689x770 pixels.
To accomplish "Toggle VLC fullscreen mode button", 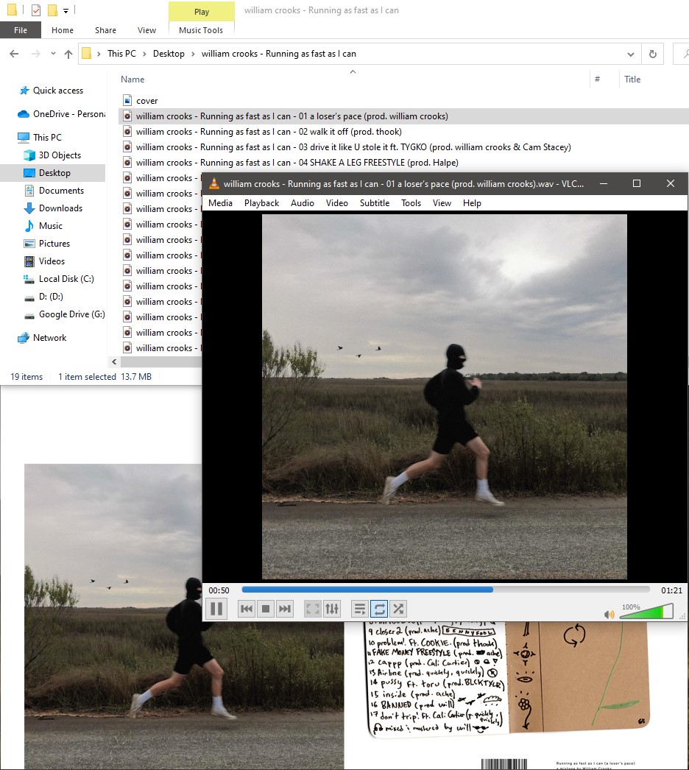I will coord(313,609).
